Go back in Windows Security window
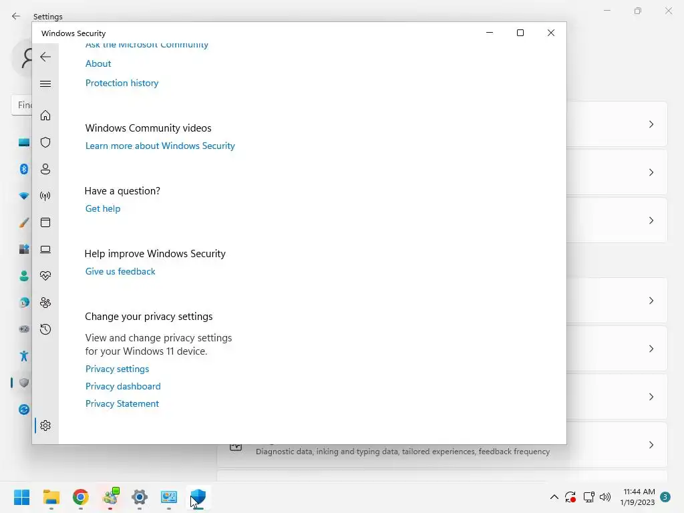The height and width of the screenshot is (513, 684). (45, 57)
